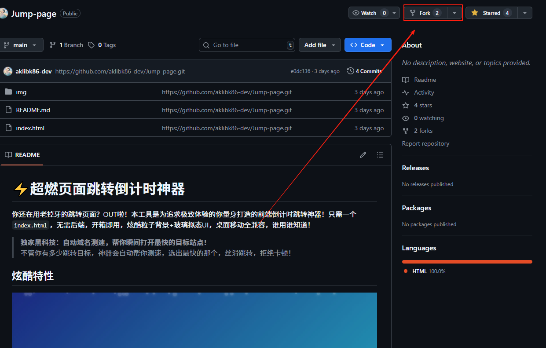546x348 pixels.
Task: Open the main branch selector
Action: point(21,45)
